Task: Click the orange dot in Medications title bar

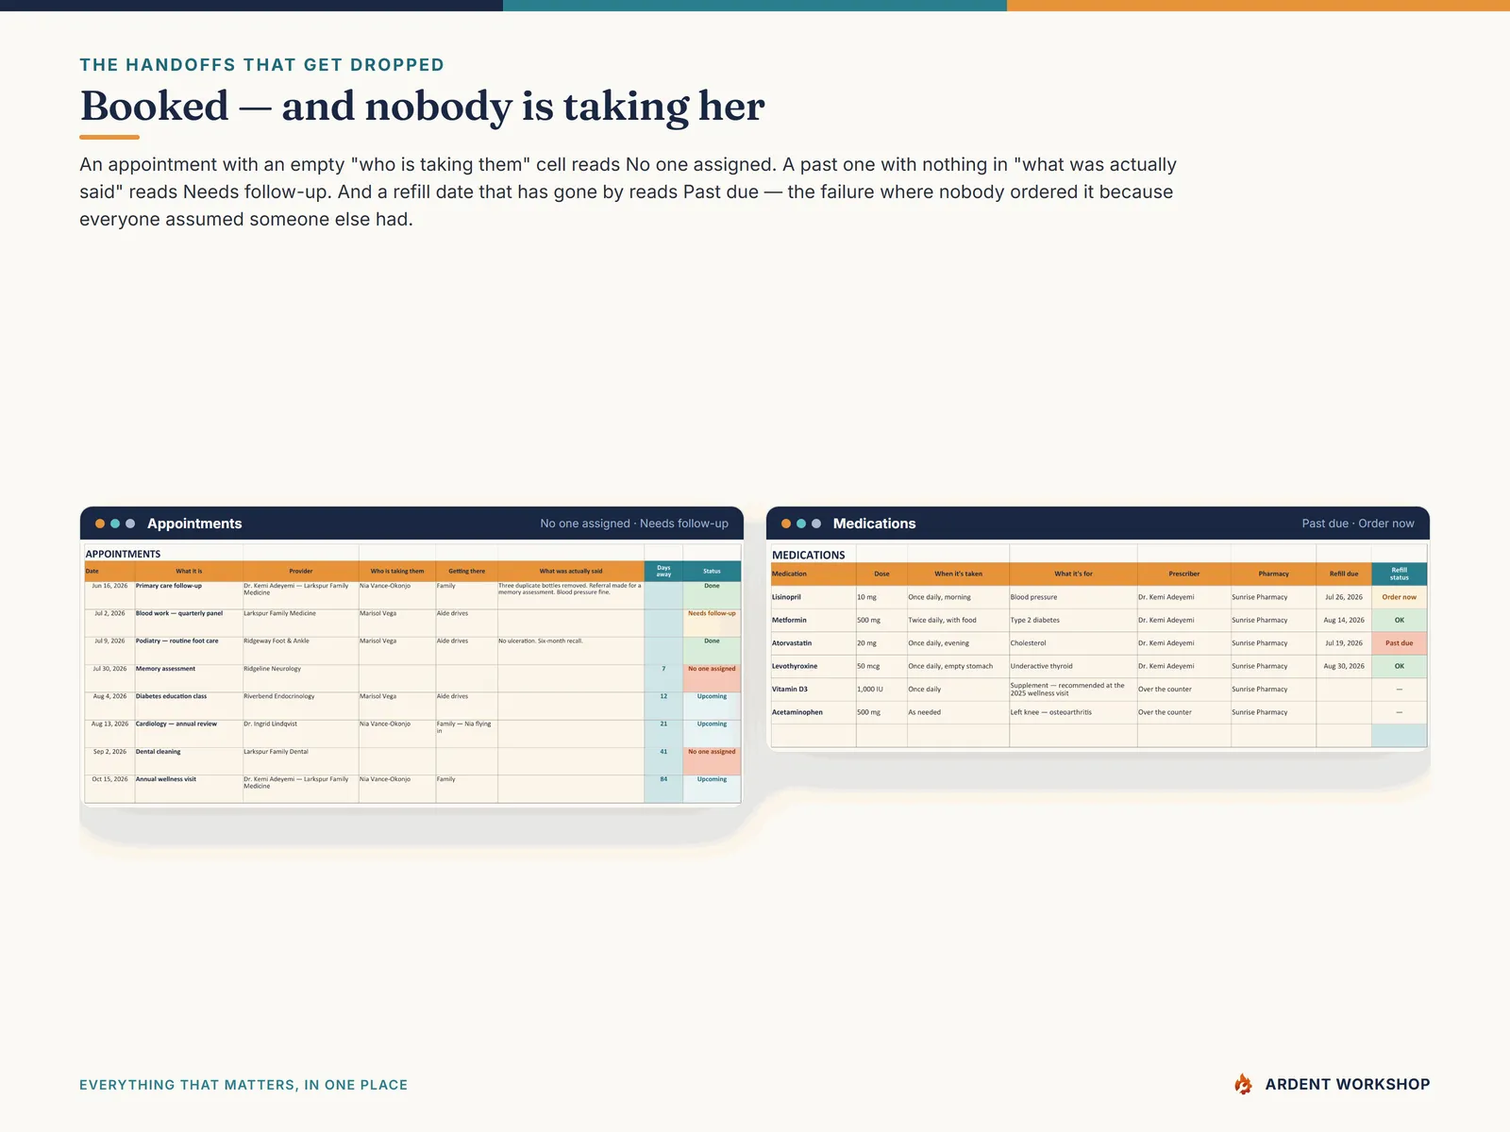Action: click(786, 524)
